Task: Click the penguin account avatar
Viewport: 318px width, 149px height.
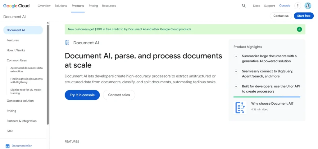Action: (x=308, y=6)
